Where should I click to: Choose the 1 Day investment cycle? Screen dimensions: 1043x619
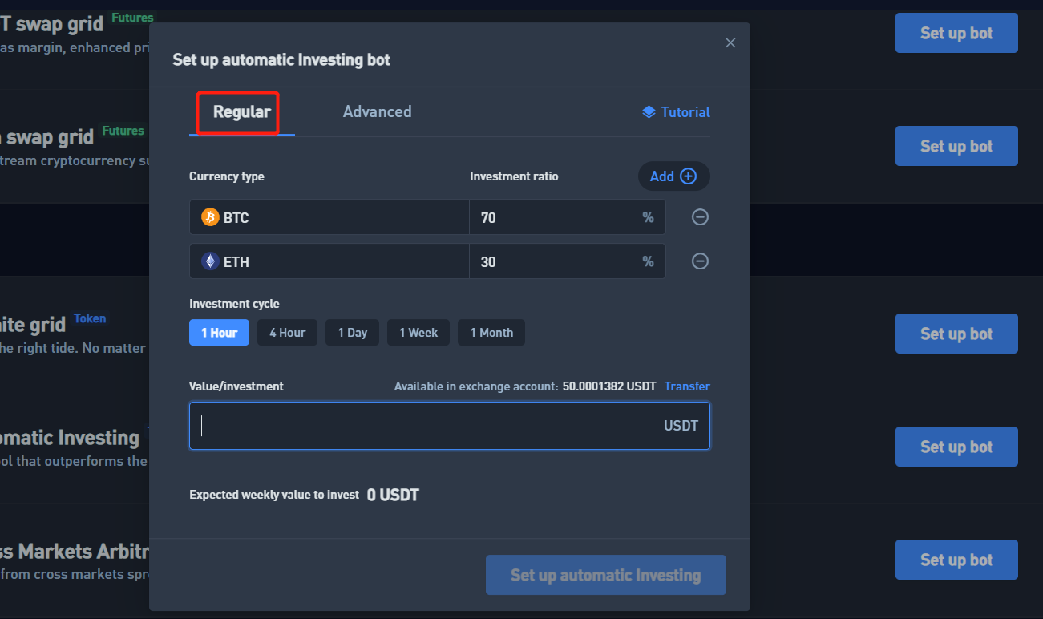click(x=352, y=333)
